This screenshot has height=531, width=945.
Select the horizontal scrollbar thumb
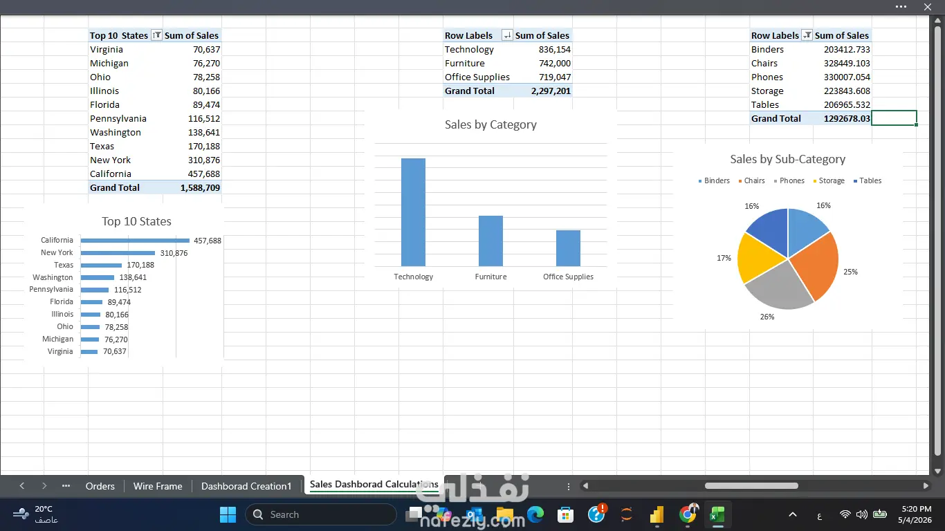(753, 486)
